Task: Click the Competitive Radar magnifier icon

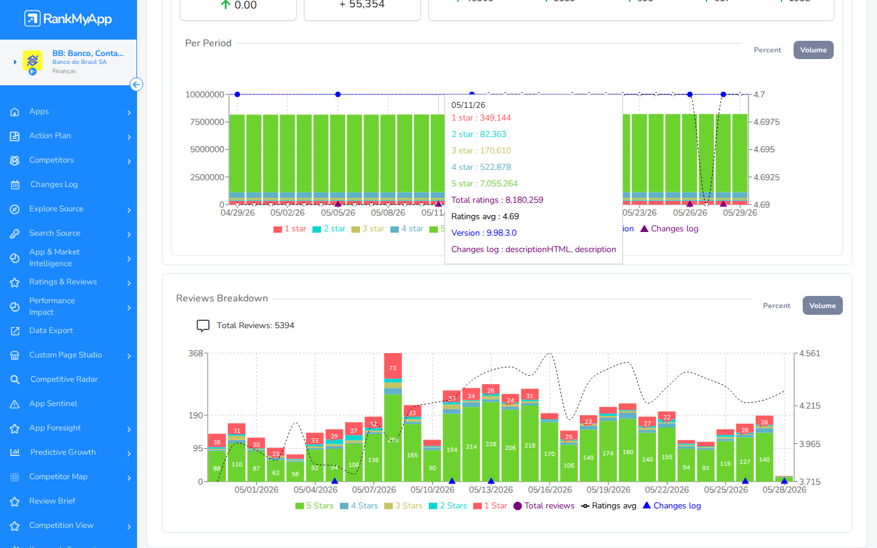Action: [x=15, y=380]
